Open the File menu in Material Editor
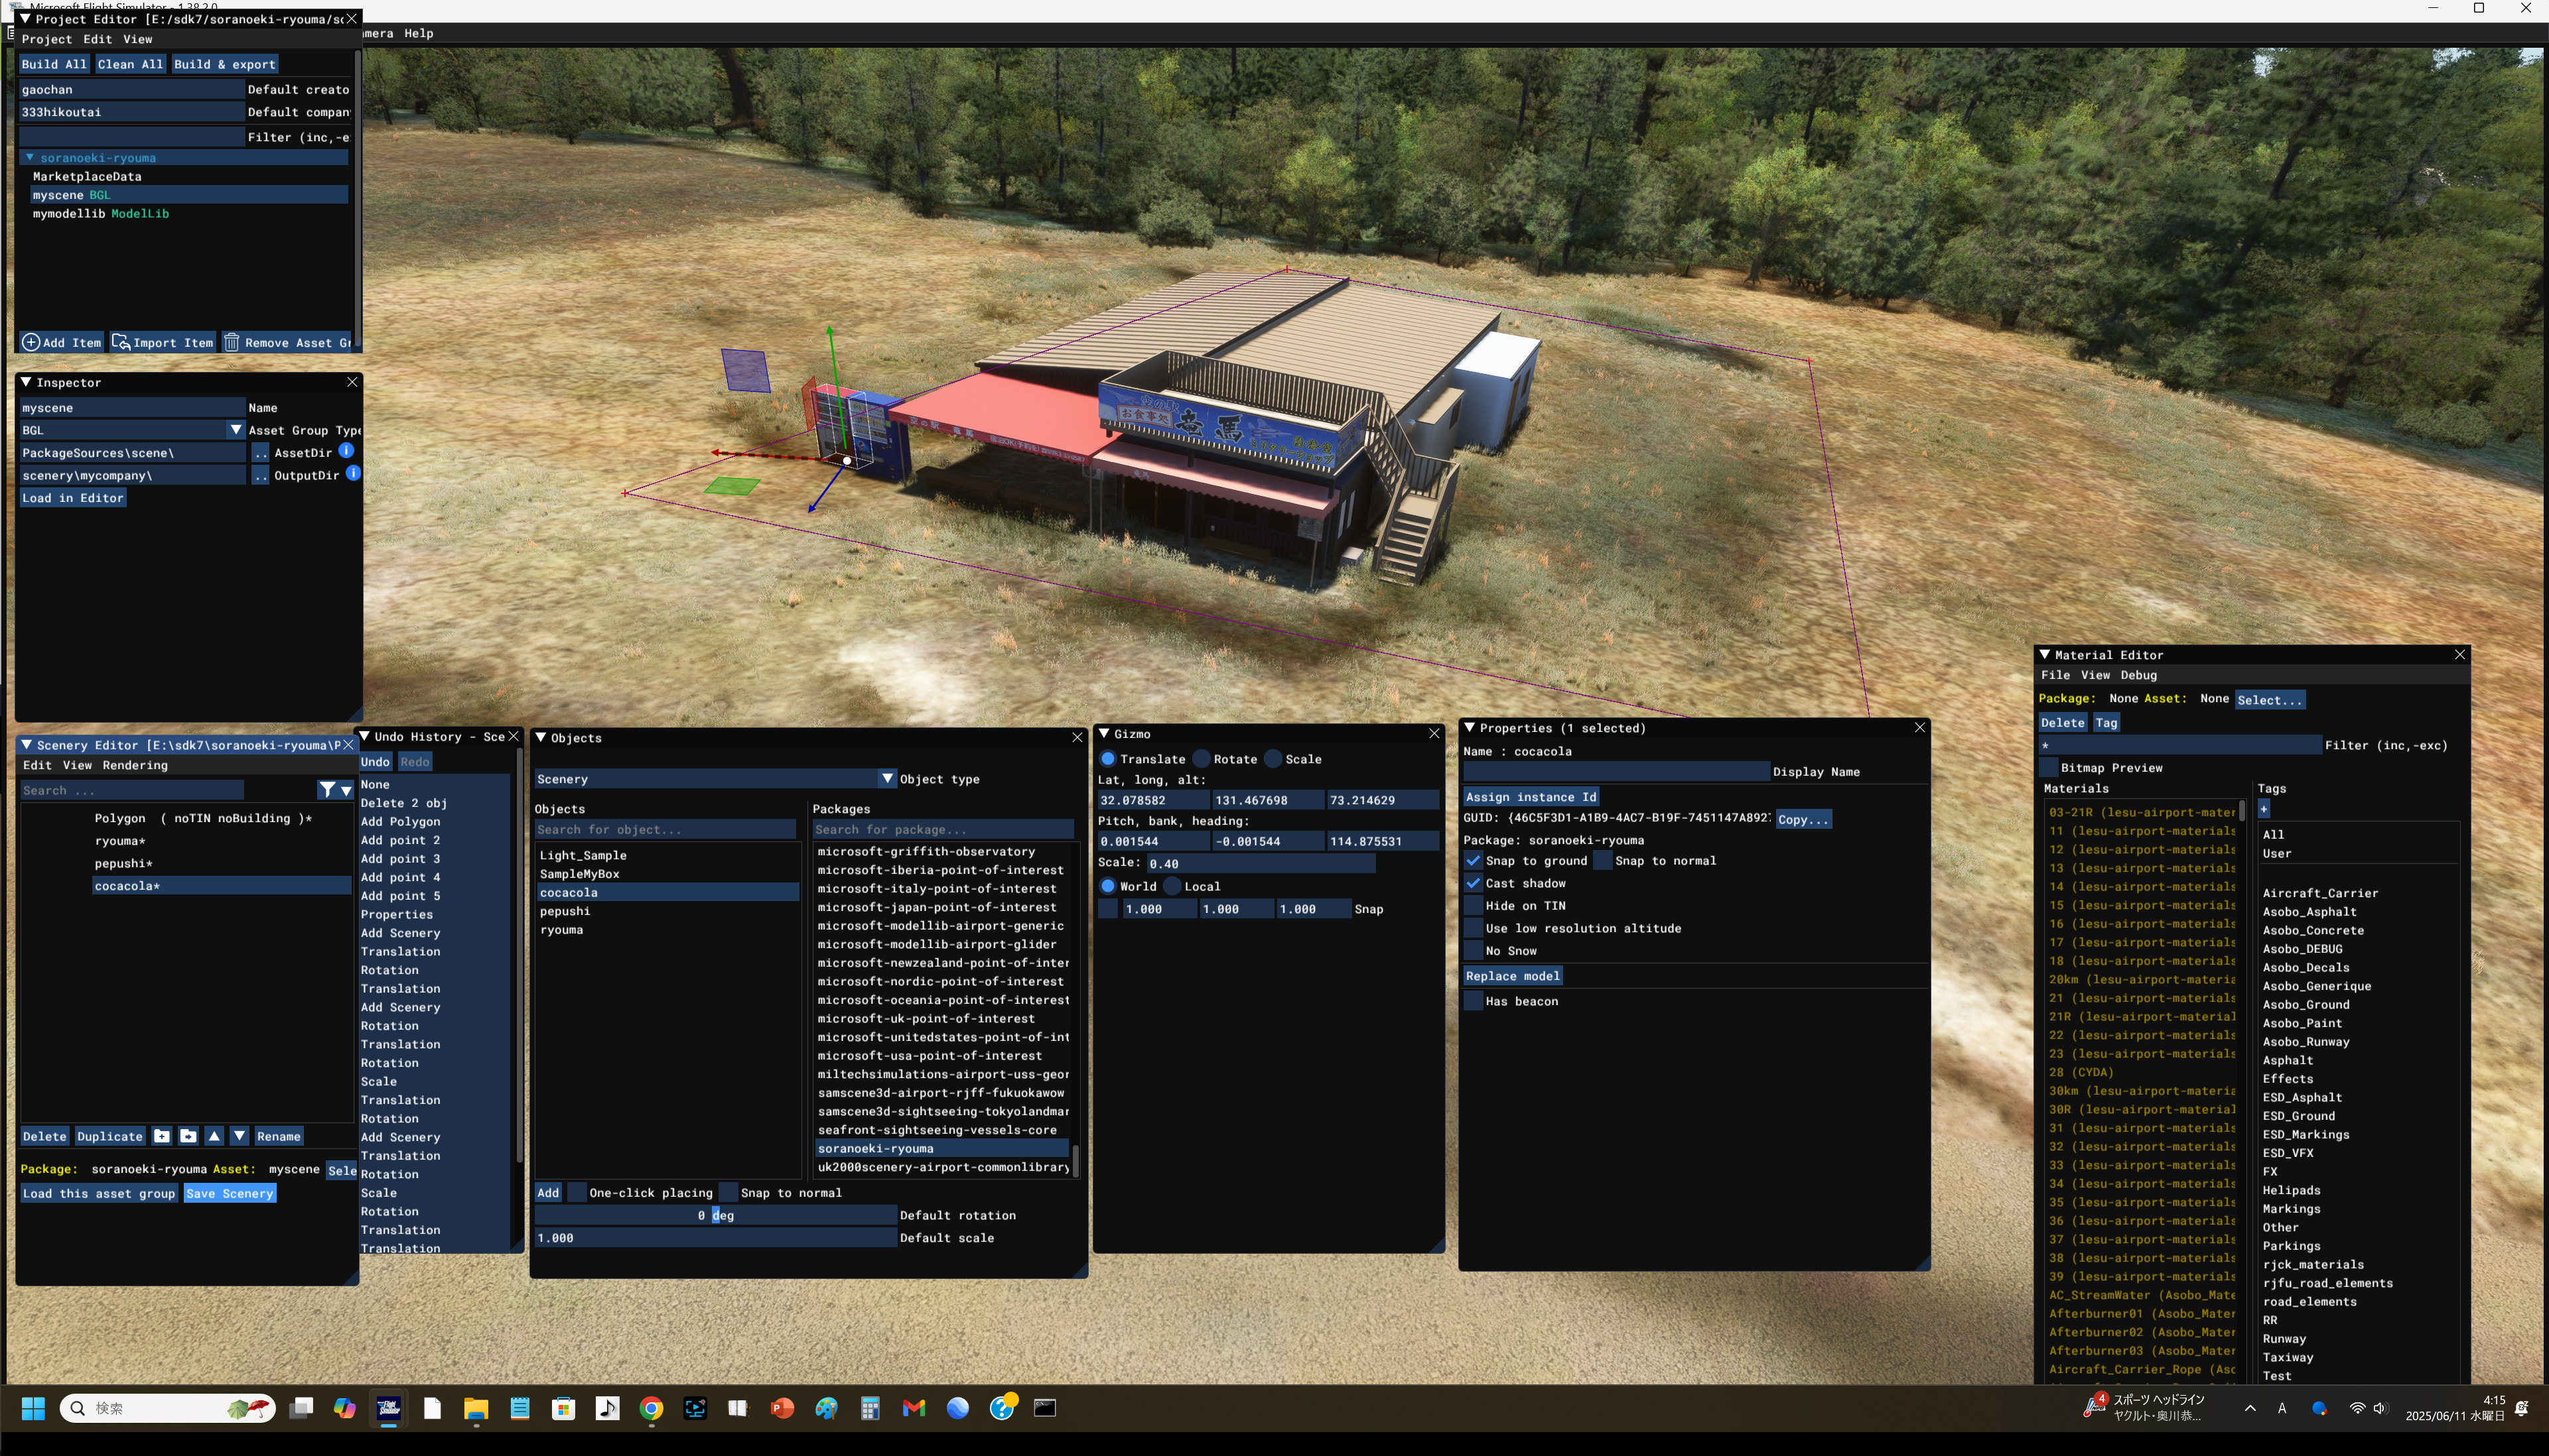The height and width of the screenshot is (1456, 2549). pyautogui.click(x=2056, y=675)
